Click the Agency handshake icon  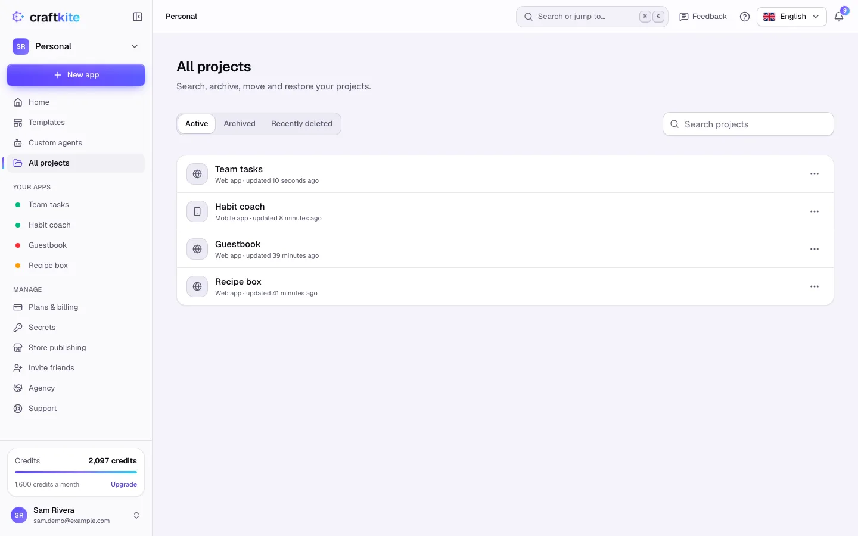click(x=18, y=388)
